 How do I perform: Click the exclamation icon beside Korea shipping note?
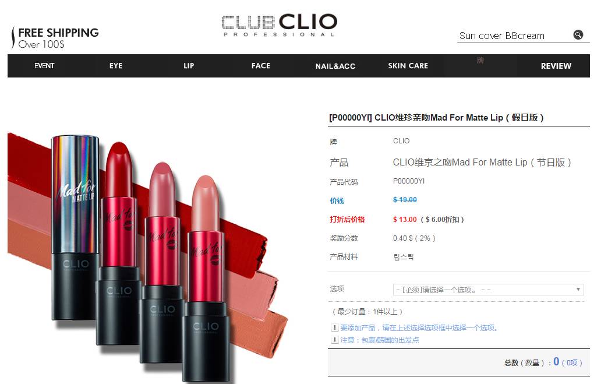click(x=334, y=340)
